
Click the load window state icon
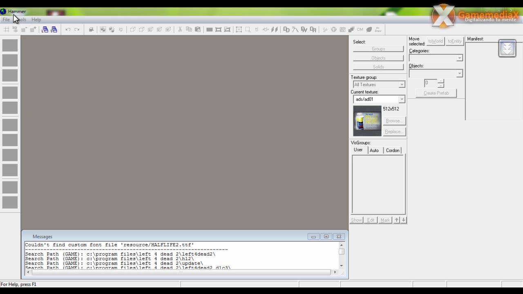[45, 29]
